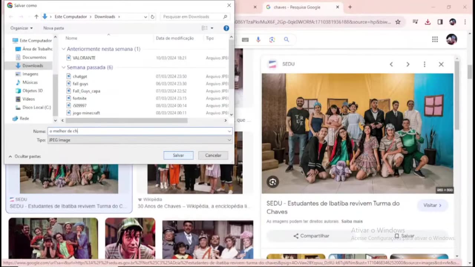The height and width of the screenshot is (267, 475).
Task: Open Chrome three-dot menu
Action: (x=465, y=22)
